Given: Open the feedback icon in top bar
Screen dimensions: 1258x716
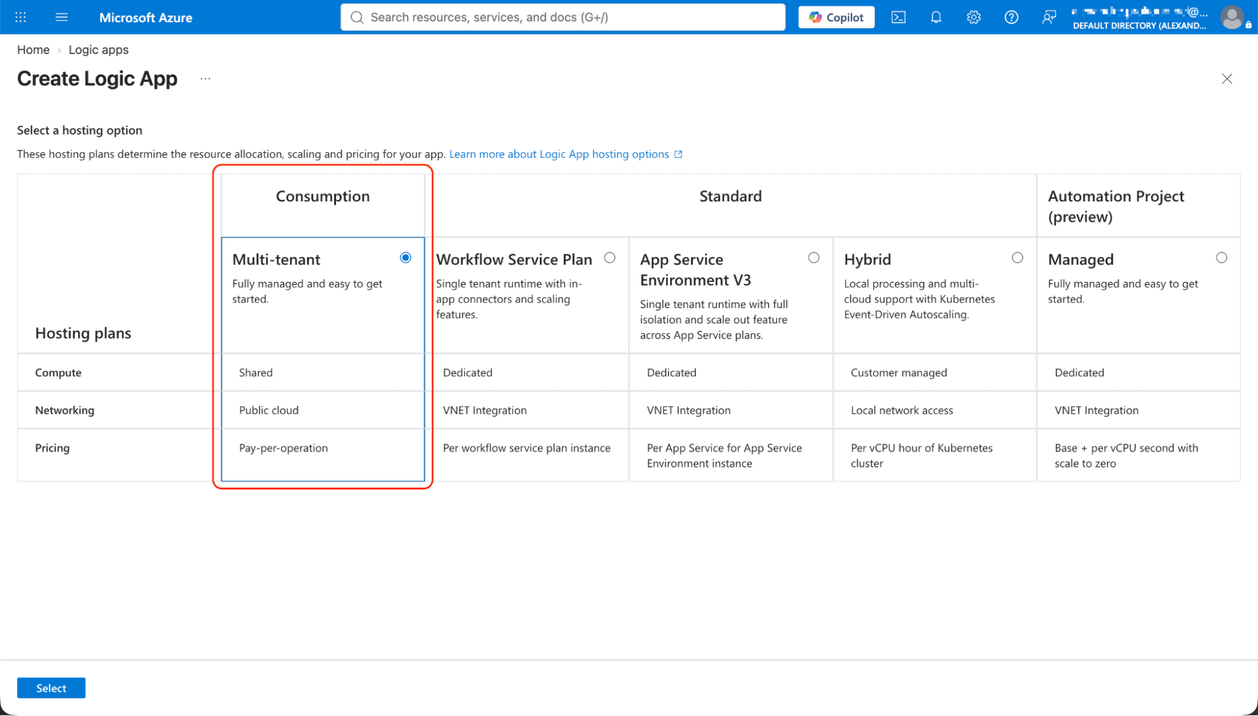Looking at the screenshot, I should [1048, 17].
